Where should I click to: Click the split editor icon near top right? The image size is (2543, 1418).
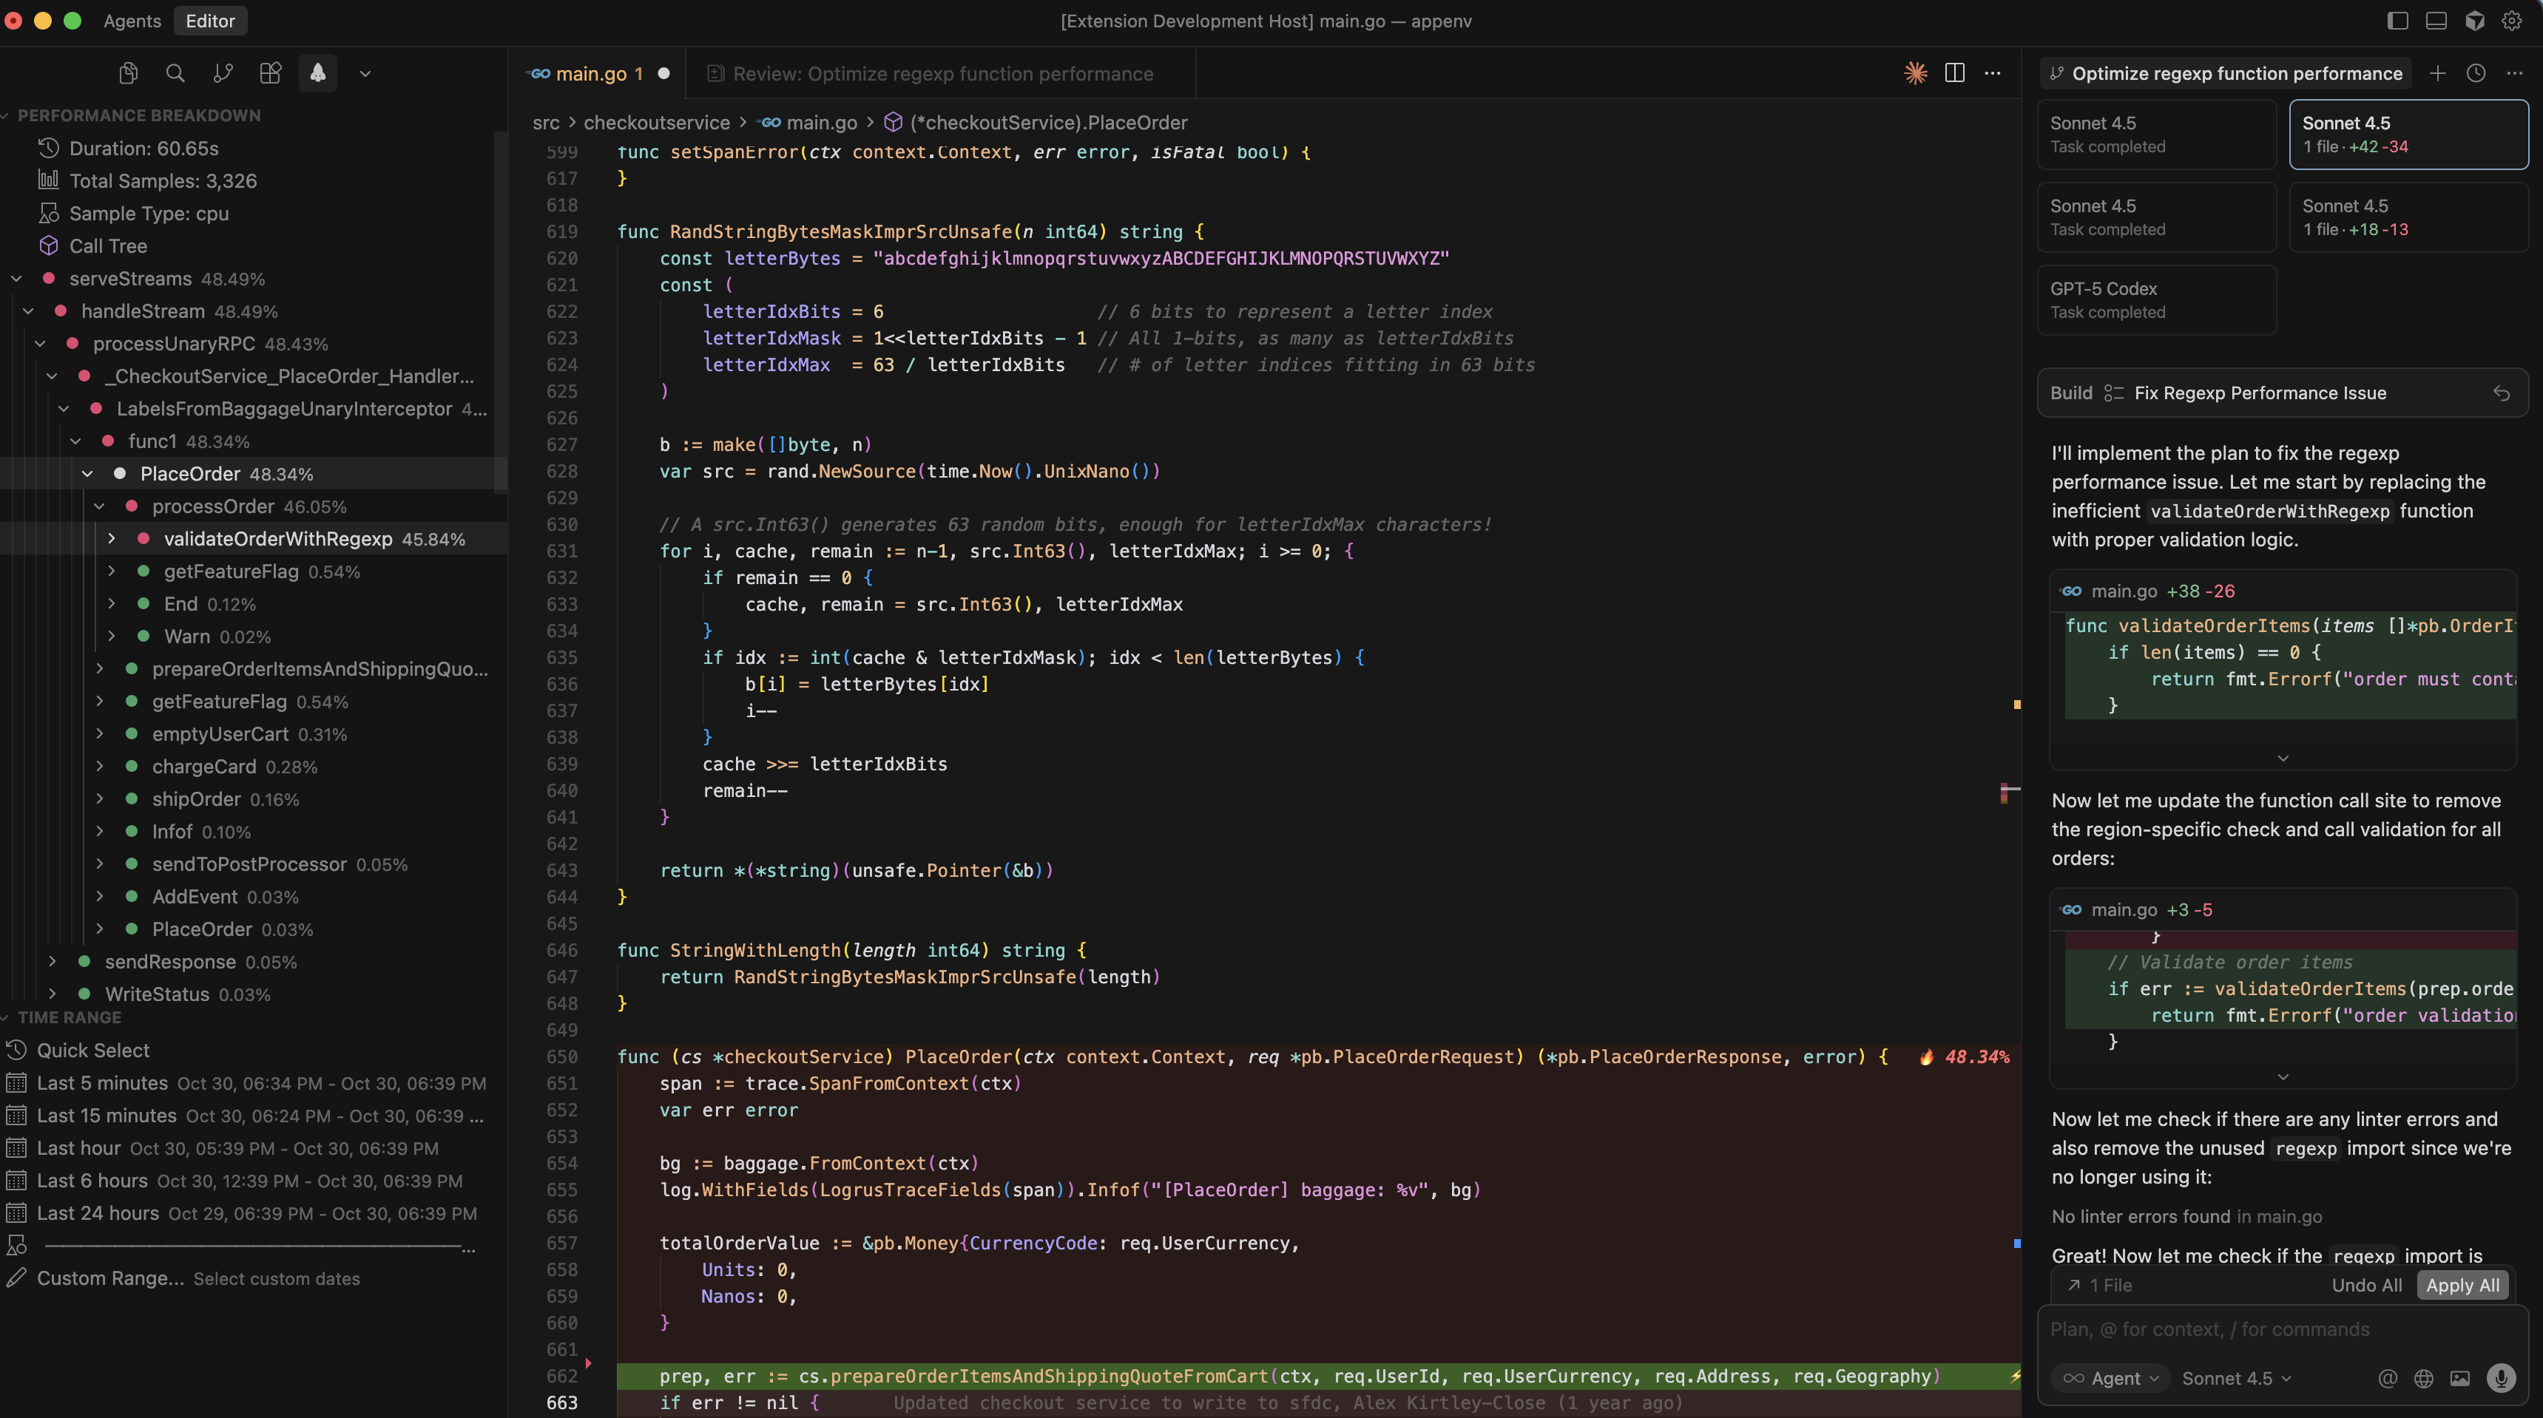click(1955, 73)
